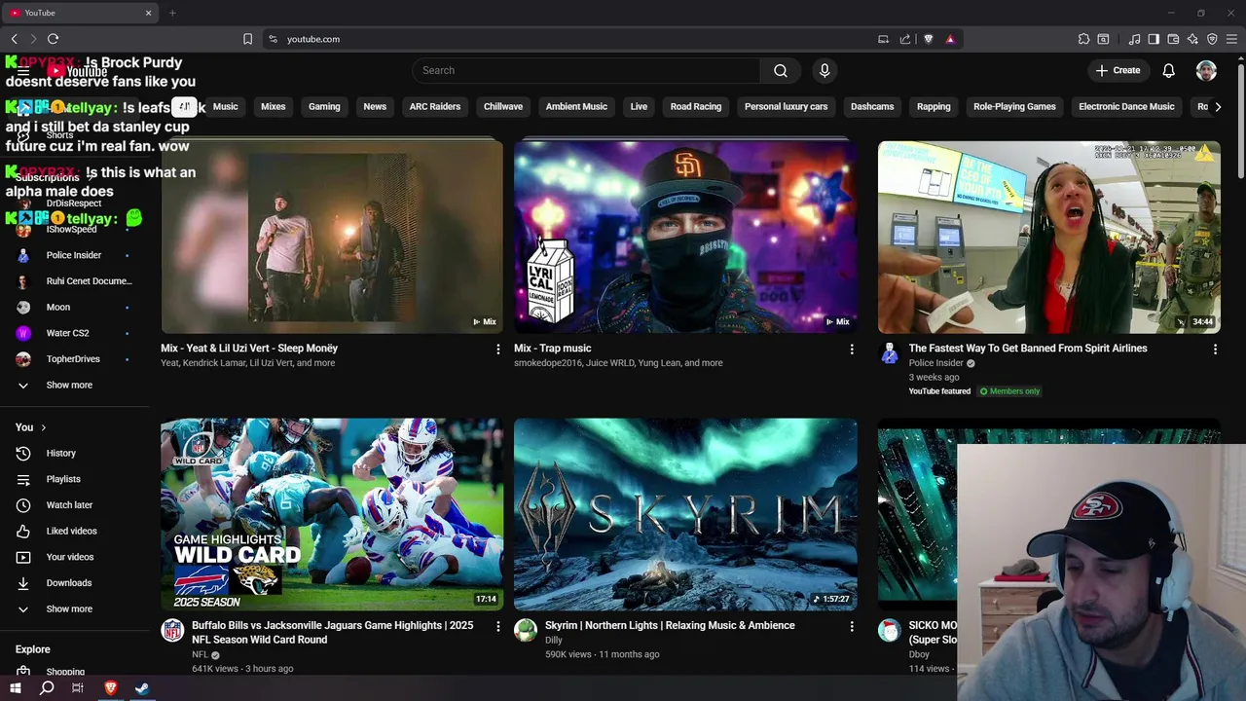The image size is (1246, 701).
Task: Open options for Buffalo Bills highlights video
Action: tap(497, 626)
